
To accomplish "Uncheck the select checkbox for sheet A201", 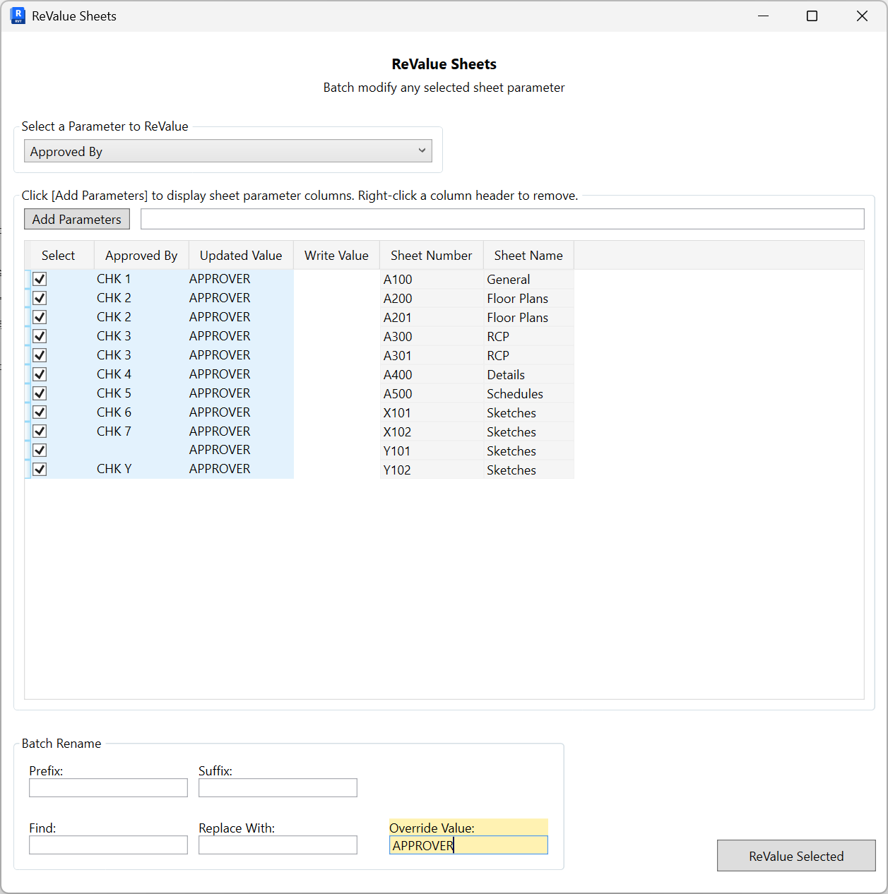I will (x=40, y=317).
